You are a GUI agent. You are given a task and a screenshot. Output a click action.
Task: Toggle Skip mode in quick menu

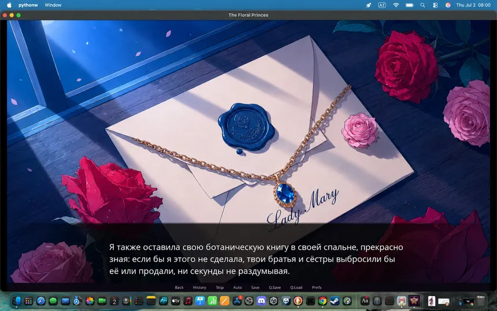220,287
